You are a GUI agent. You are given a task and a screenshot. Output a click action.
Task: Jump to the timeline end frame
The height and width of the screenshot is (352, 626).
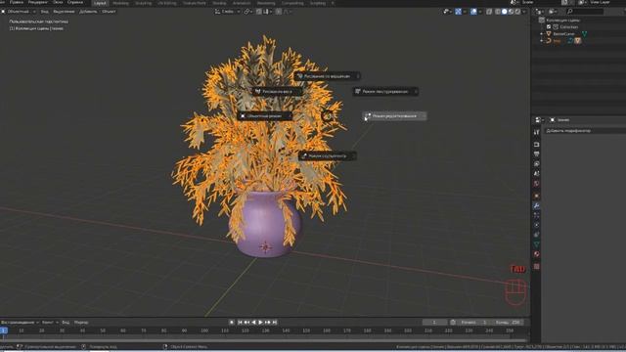click(275, 322)
